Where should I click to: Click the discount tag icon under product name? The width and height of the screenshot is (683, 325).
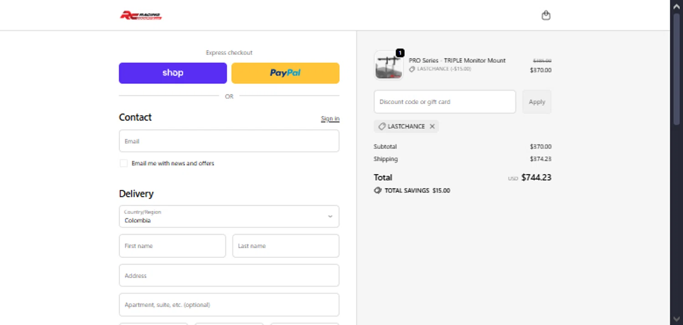(412, 69)
